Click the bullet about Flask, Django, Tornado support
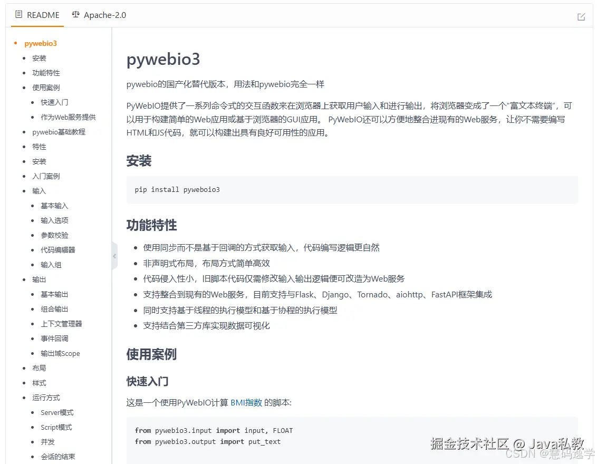The height and width of the screenshot is (464, 597). click(317, 295)
